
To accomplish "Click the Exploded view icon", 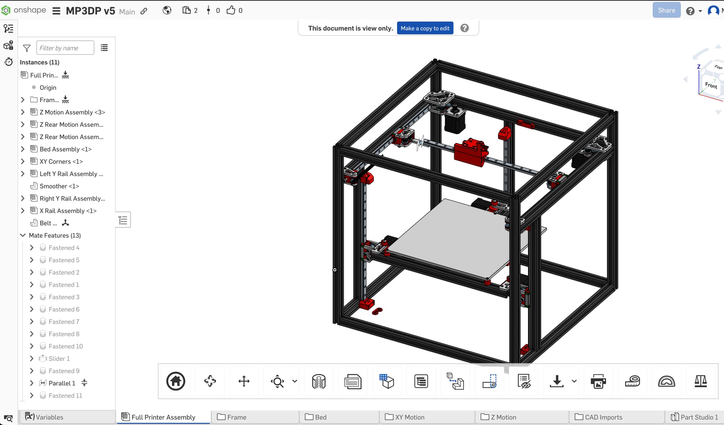I will (455, 381).
